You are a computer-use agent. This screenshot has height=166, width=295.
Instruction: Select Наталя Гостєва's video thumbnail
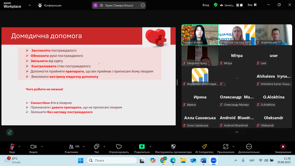pyautogui.click(x=237, y=34)
